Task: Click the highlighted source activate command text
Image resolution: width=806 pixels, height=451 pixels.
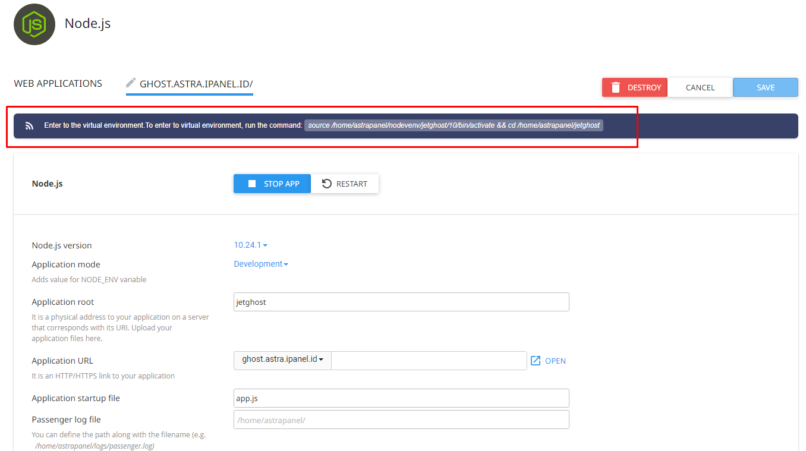Action: pyautogui.click(x=454, y=125)
